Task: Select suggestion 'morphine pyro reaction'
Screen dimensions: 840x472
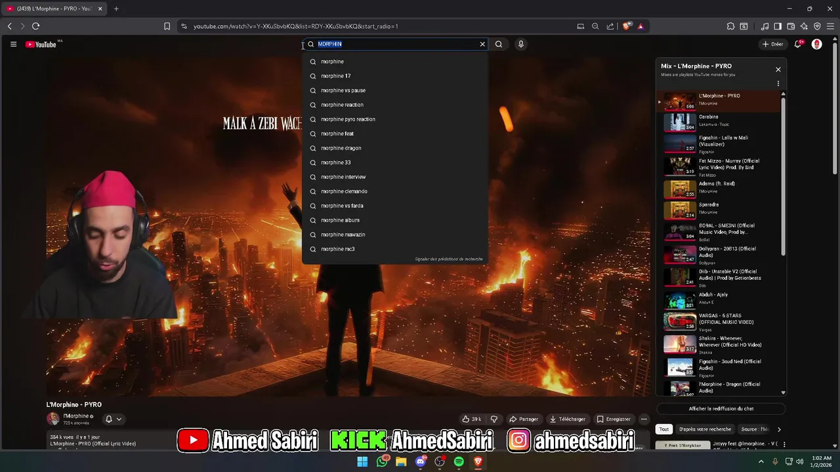Action: [394, 119]
